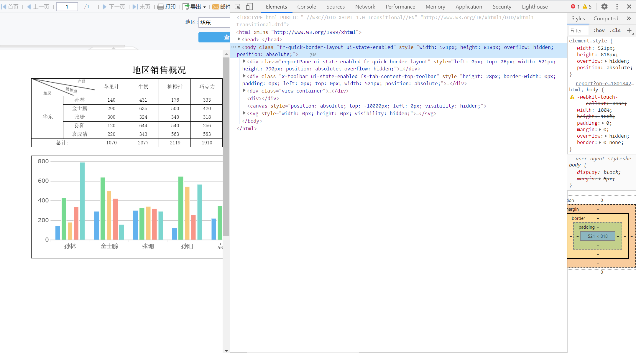Viewport: 636px width, 353px height.
Task: Select the canvas element line
Action: tap(367, 106)
